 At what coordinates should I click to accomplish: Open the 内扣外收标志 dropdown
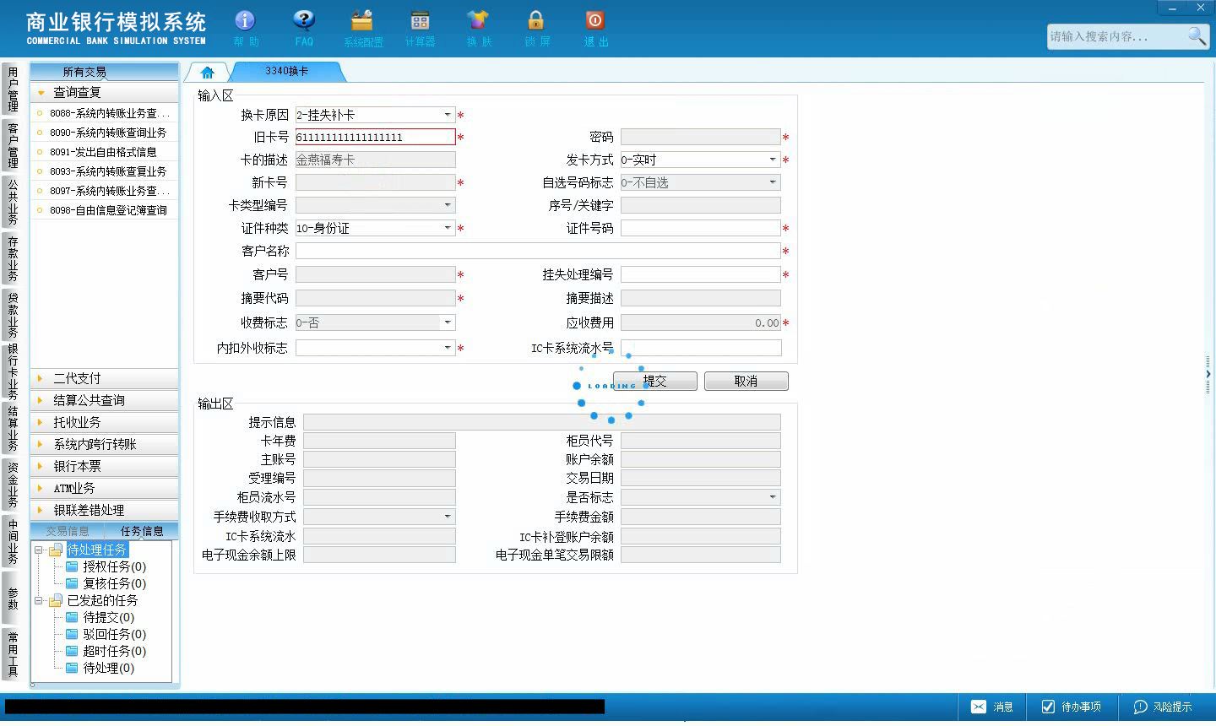(448, 348)
